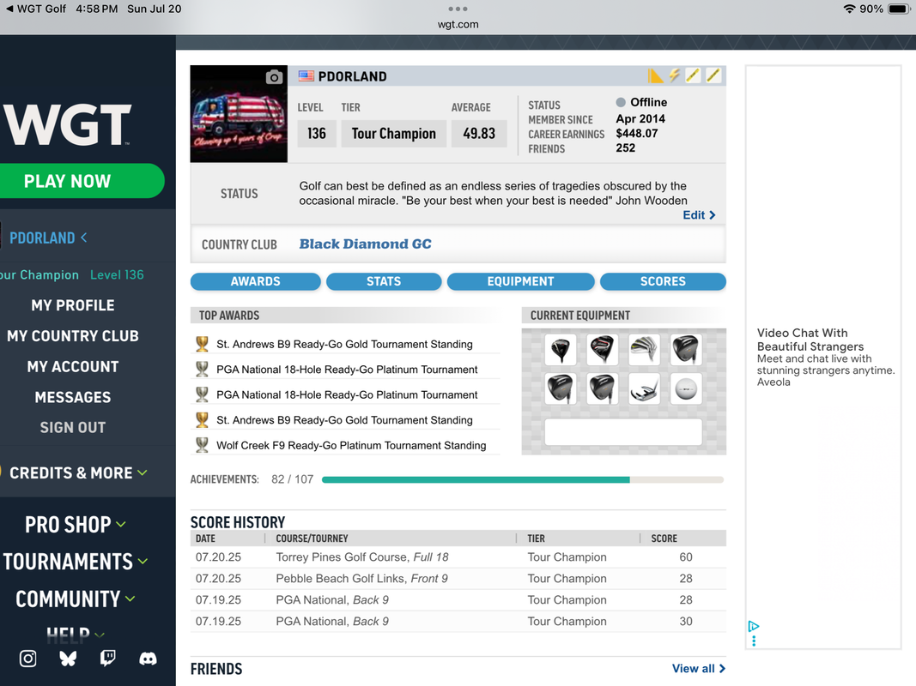
Task: Open the Video Chat With Beautiful Strangers ad
Action: click(825, 357)
